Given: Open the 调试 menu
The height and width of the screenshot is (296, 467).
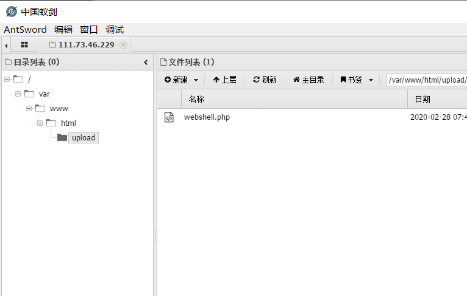Looking at the screenshot, I should tap(115, 30).
